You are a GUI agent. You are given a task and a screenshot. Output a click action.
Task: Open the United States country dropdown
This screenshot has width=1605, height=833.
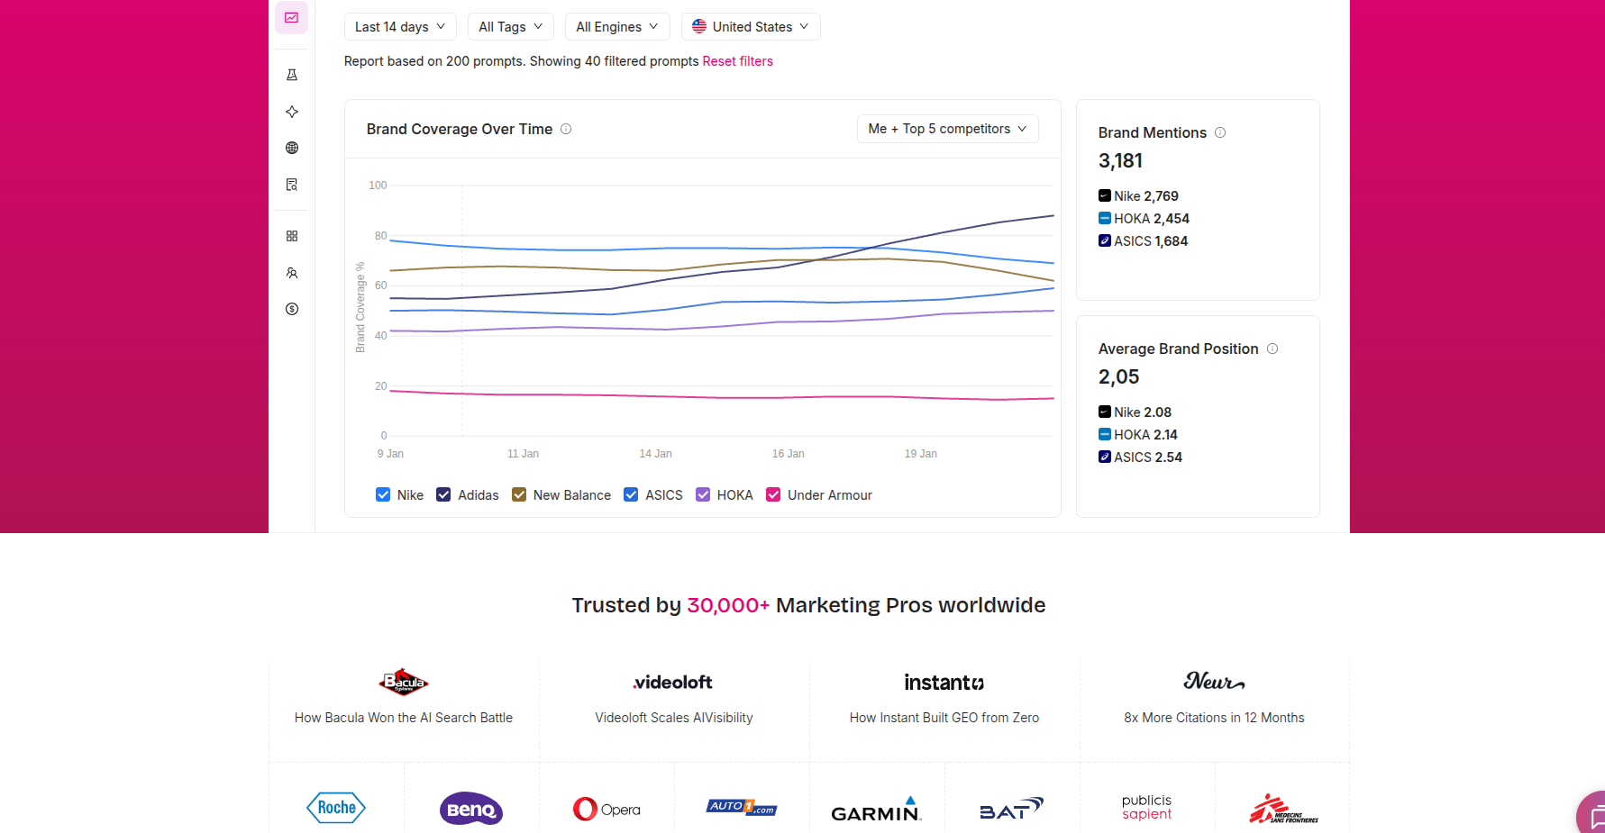click(x=751, y=27)
